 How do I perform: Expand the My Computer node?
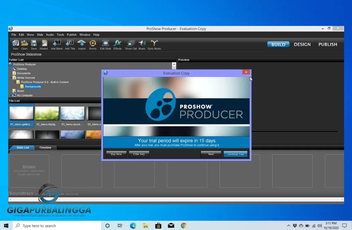click(x=10, y=95)
